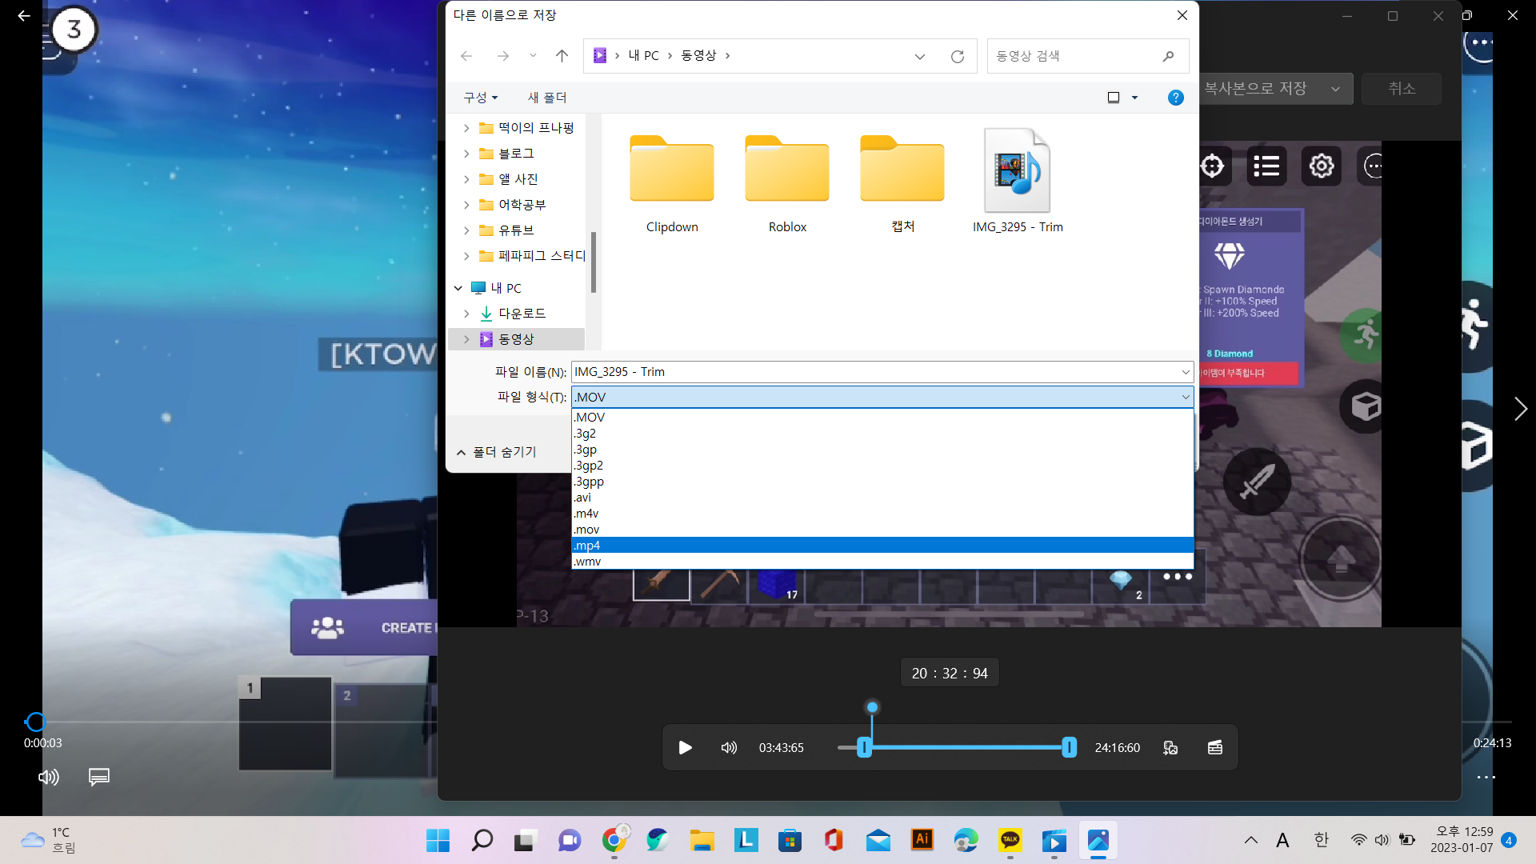This screenshot has width=1536, height=864.
Task: Click 내 PC in the address path
Action: (643, 55)
